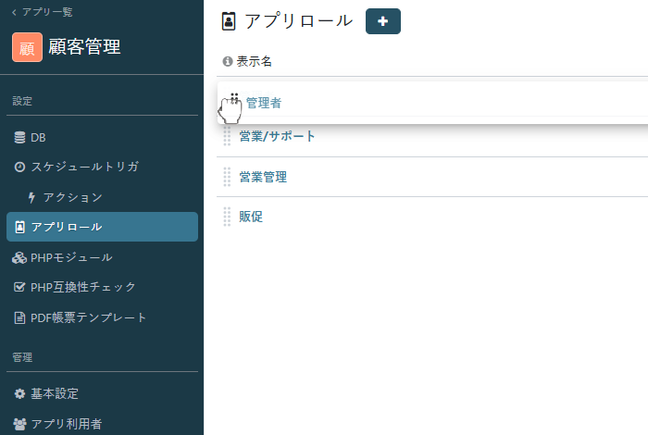Image resolution: width=648 pixels, height=435 pixels.
Task: Open PHP互換性チェック page
Action: pos(82,287)
